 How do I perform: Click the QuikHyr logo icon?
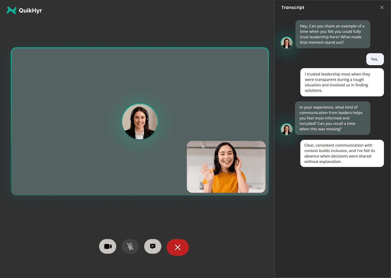(11, 10)
